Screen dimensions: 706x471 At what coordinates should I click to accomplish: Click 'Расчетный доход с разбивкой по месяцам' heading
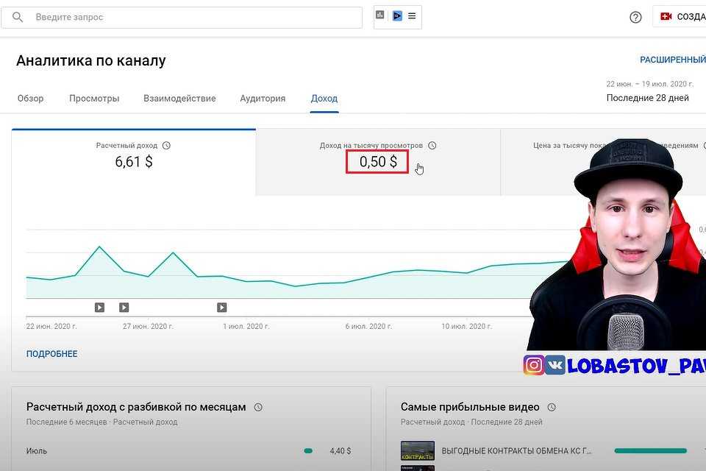(136, 407)
